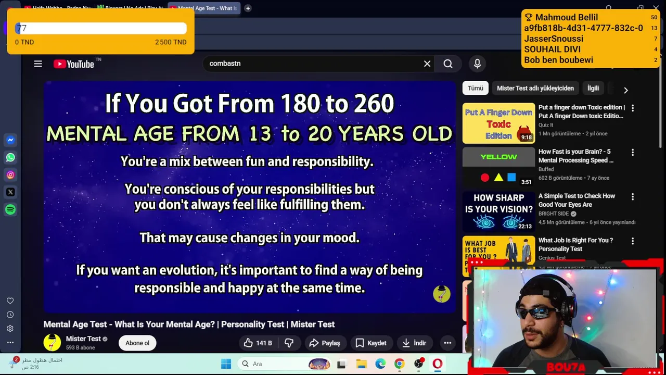Image resolution: width=666 pixels, height=375 pixels.
Task: Open WhatsApp in the Opera sidebar
Action: [10, 157]
